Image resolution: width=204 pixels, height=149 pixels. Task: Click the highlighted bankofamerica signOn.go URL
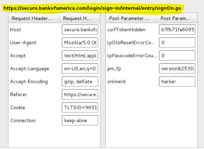(93, 8)
